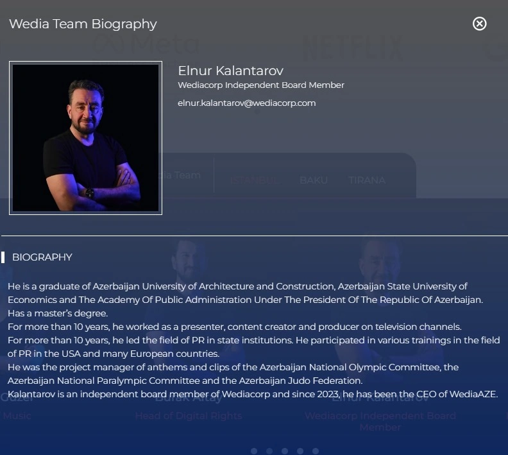Viewport: 508px width, 455px height.
Task: Click the line about presenter and content creator
Action: tap(235, 327)
